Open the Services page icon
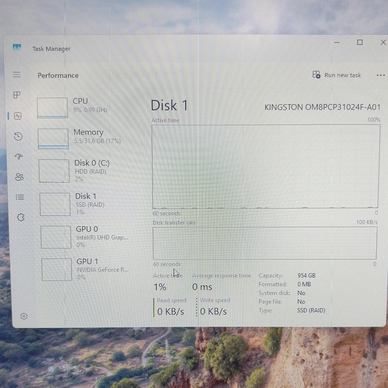This screenshot has width=388, height=388. (21, 217)
